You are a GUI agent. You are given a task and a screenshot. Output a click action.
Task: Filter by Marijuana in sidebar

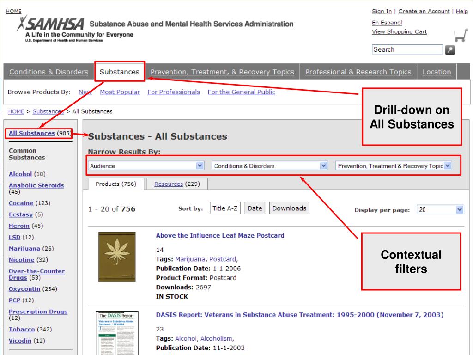24,248
